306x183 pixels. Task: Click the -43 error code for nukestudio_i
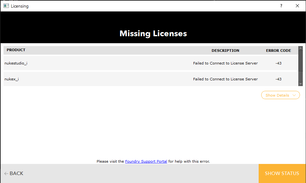(x=278, y=63)
